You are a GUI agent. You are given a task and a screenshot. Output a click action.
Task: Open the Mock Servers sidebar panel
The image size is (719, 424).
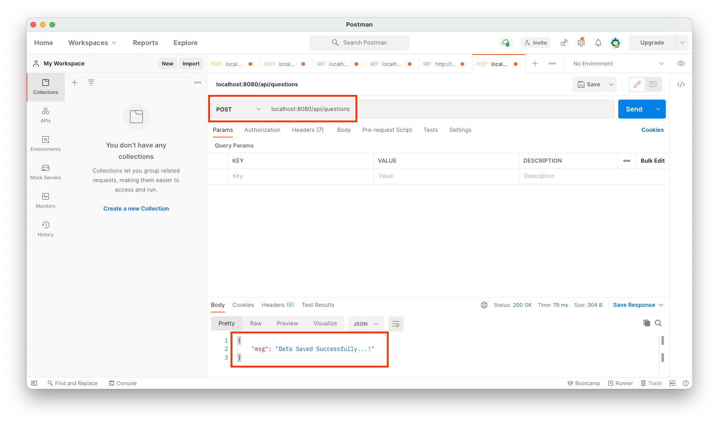(46, 172)
